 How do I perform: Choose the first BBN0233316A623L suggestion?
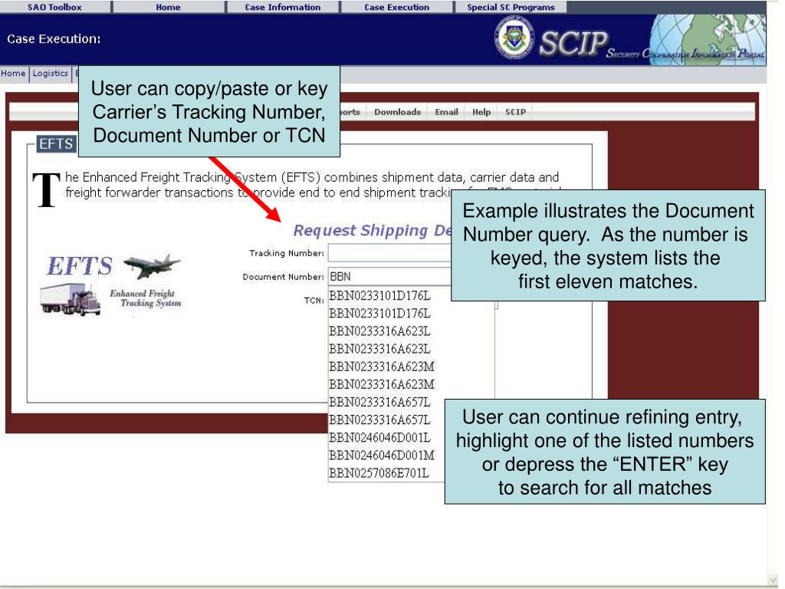[379, 331]
